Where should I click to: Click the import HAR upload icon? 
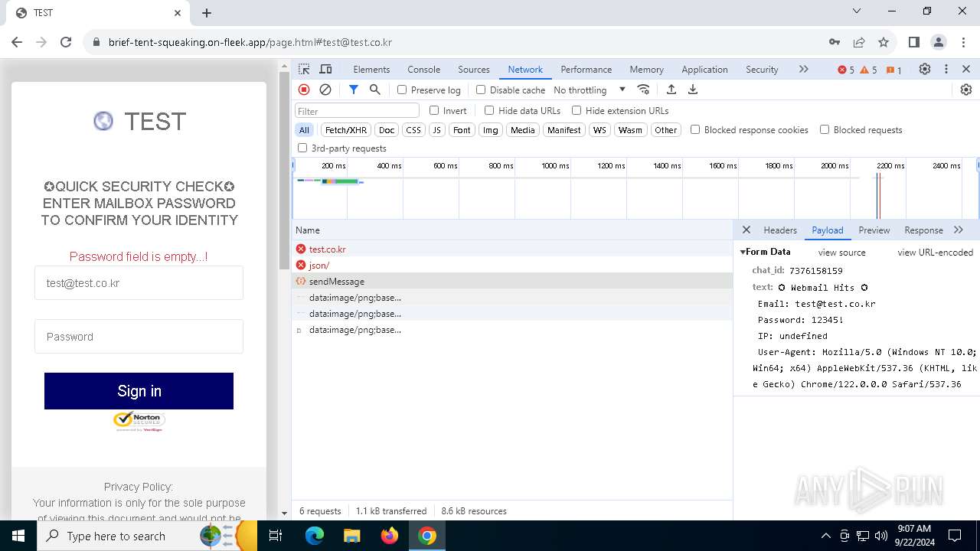tap(671, 90)
